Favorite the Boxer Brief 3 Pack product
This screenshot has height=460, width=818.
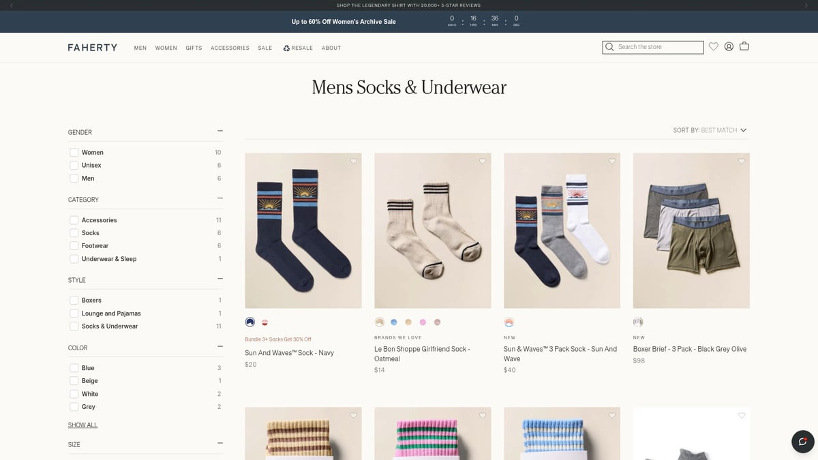[x=741, y=161]
